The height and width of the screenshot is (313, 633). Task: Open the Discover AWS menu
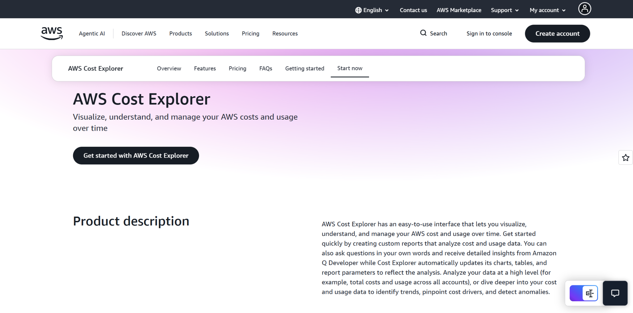point(139,33)
